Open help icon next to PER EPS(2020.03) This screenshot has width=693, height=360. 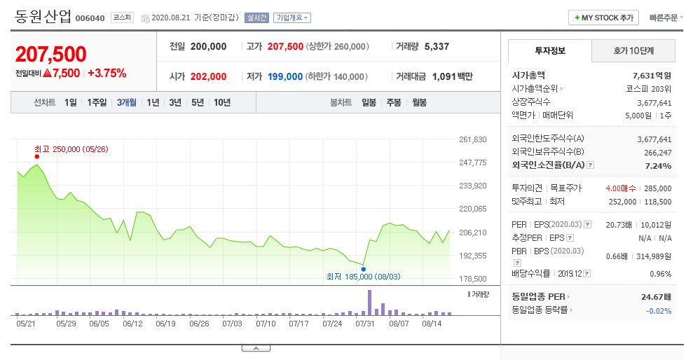587,225
